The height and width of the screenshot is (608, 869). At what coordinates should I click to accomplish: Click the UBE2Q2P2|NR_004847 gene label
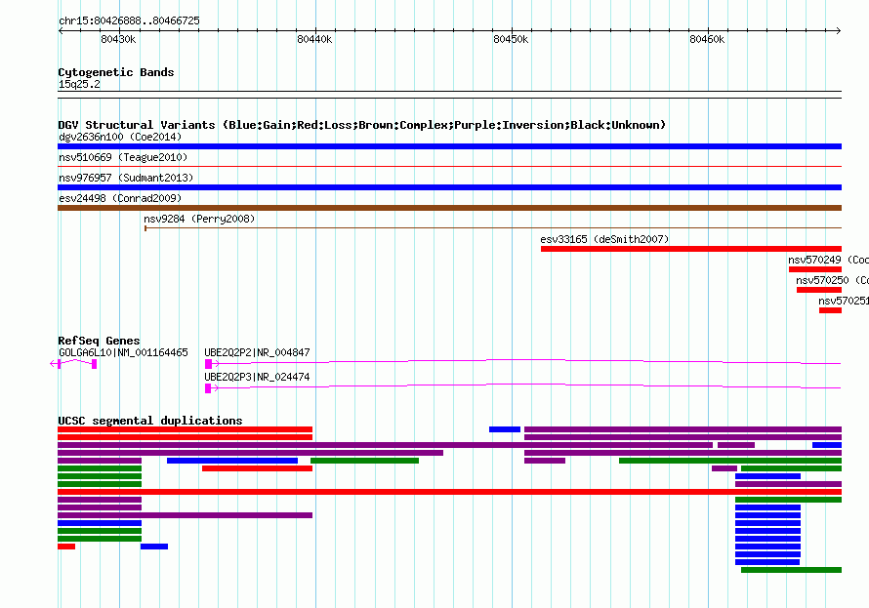pos(257,352)
